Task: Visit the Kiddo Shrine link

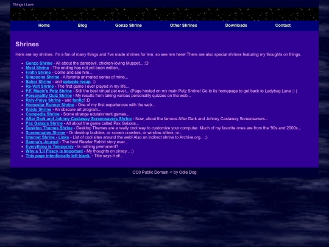Action: [38, 109]
